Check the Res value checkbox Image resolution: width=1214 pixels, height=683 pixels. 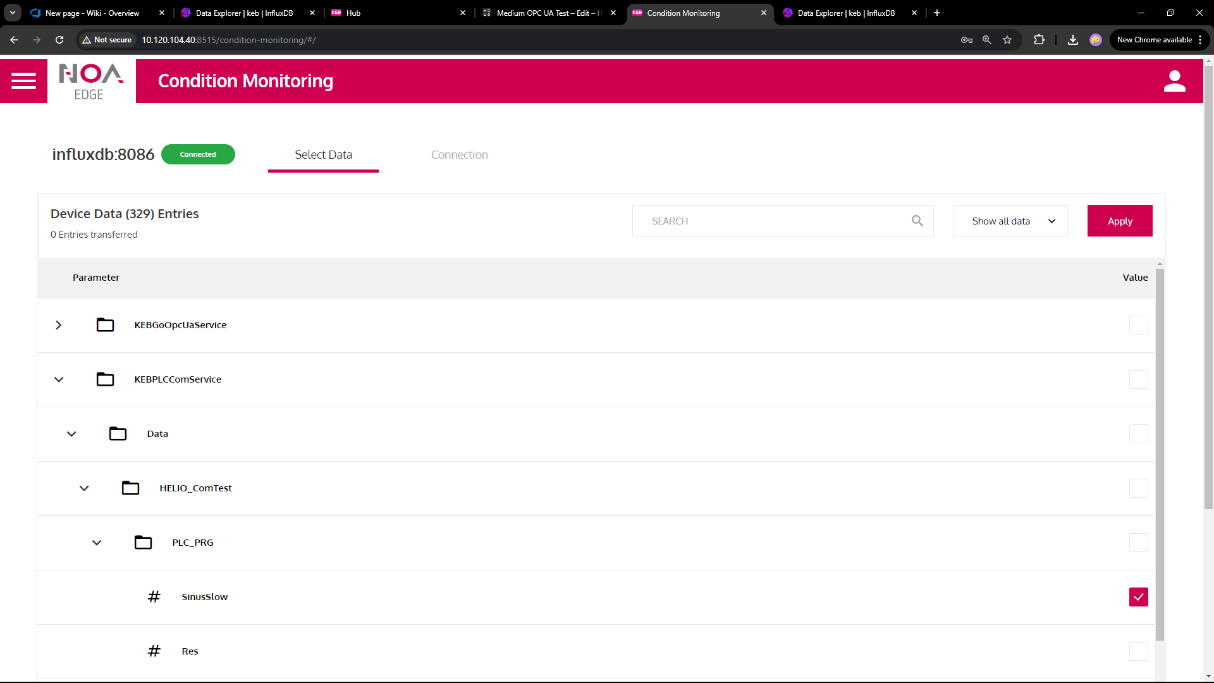1138,651
